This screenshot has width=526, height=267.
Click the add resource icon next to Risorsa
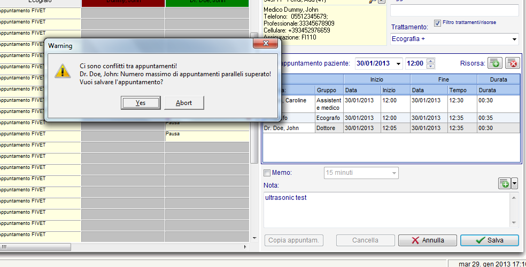coord(495,63)
